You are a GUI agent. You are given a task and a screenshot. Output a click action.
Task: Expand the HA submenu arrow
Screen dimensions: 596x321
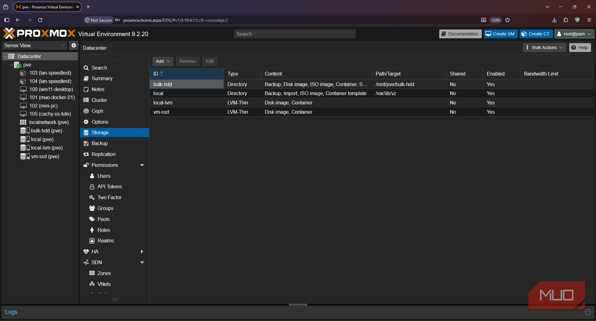pos(142,251)
